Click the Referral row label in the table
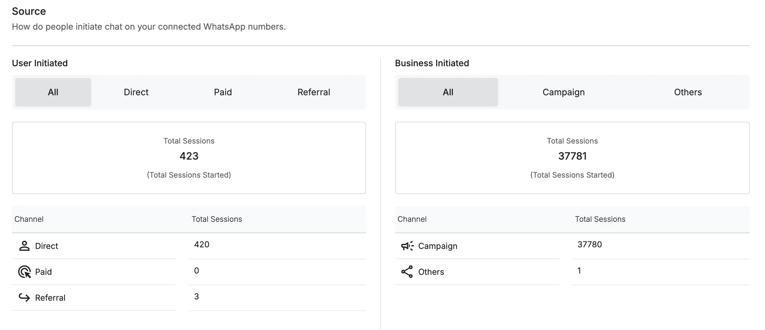Viewport: 765px width, 330px height. tap(50, 298)
